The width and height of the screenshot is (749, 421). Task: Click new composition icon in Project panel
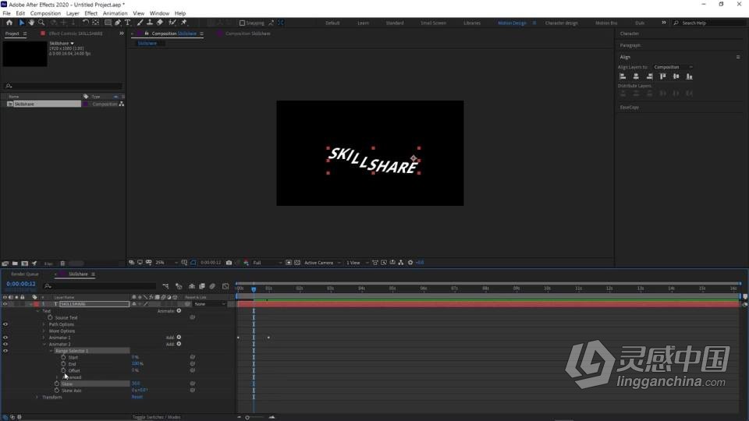[24, 264]
